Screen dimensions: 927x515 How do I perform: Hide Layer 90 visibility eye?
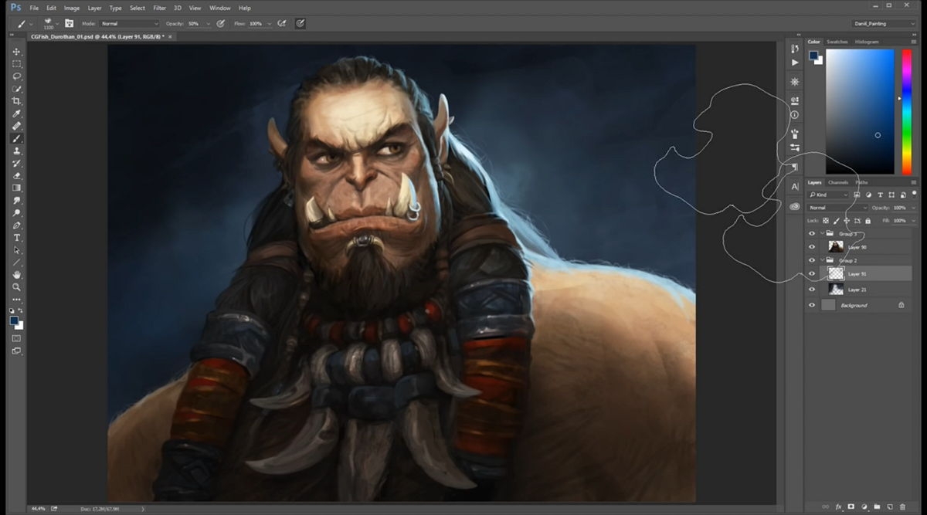coord(811,247)
